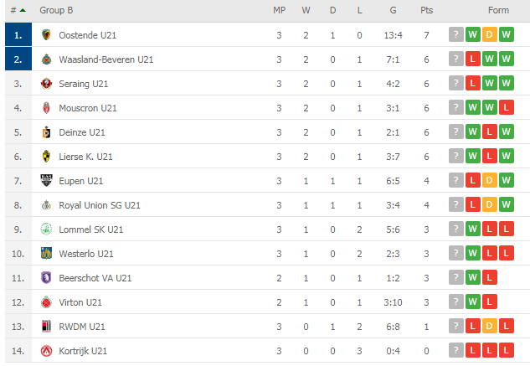Open the Beerschot VA U21 team link
The height and width of the screenshot is (366, 530).
[95, 278]
